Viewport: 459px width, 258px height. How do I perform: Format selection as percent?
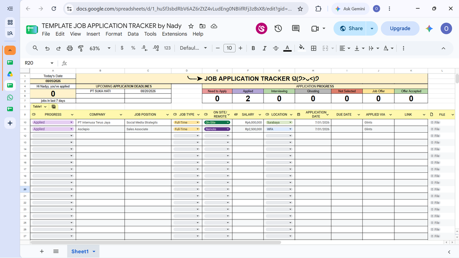[133, 48]
